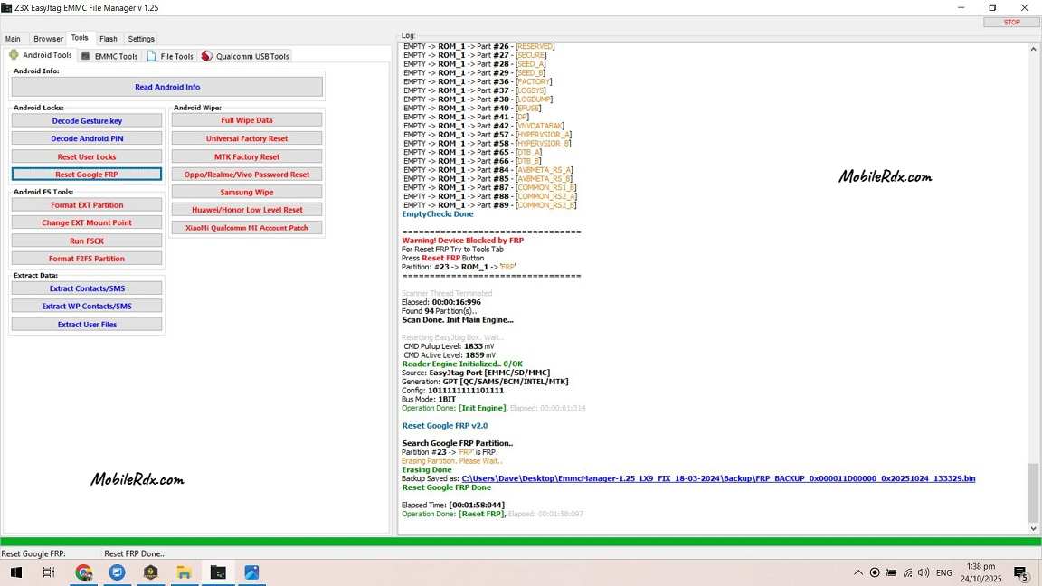1042x586 pixels.
Task: Open the Windows Start menu
Action: (16, 572)
